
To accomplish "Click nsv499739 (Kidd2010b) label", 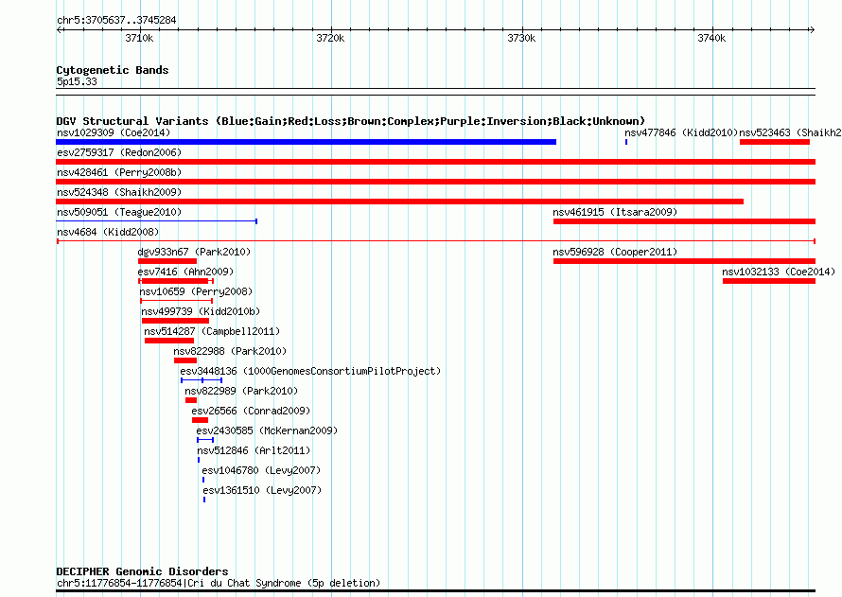I will tap(201, 311).
